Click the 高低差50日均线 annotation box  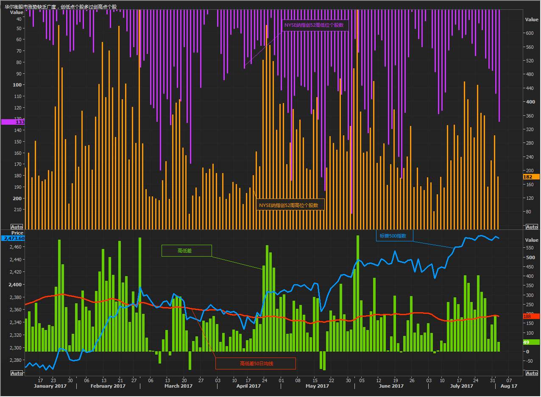(x=256, y=363)
